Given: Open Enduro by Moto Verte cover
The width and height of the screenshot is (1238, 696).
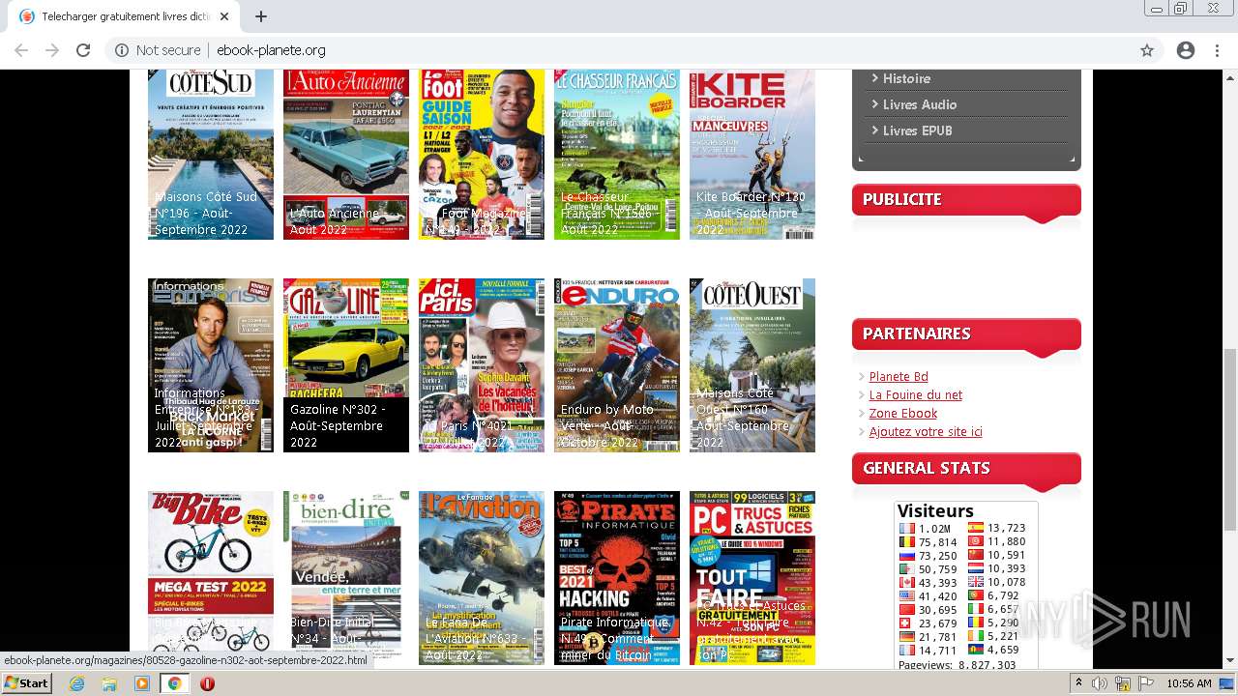Looking at the screenshot, I should (x=617, y=365).
